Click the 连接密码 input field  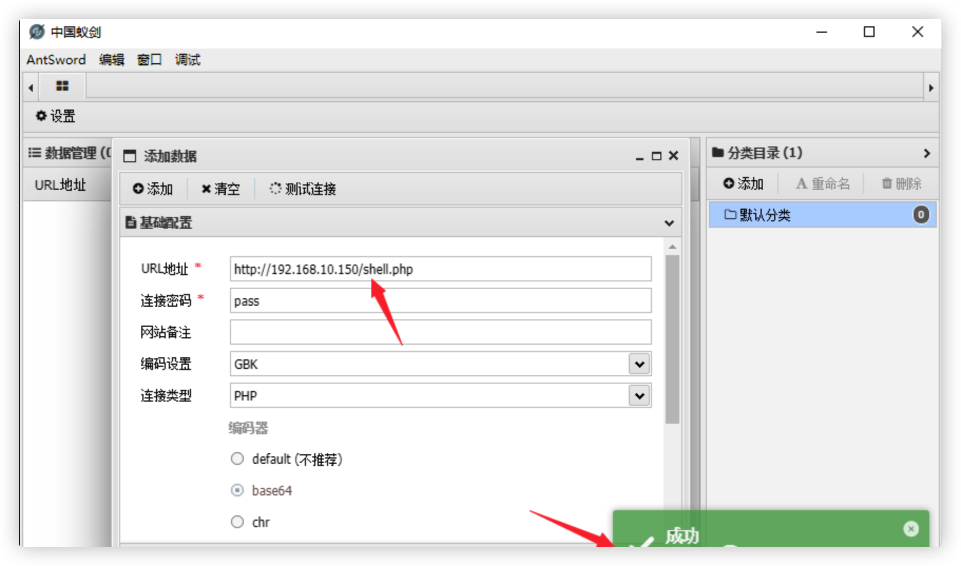(440, 301)
